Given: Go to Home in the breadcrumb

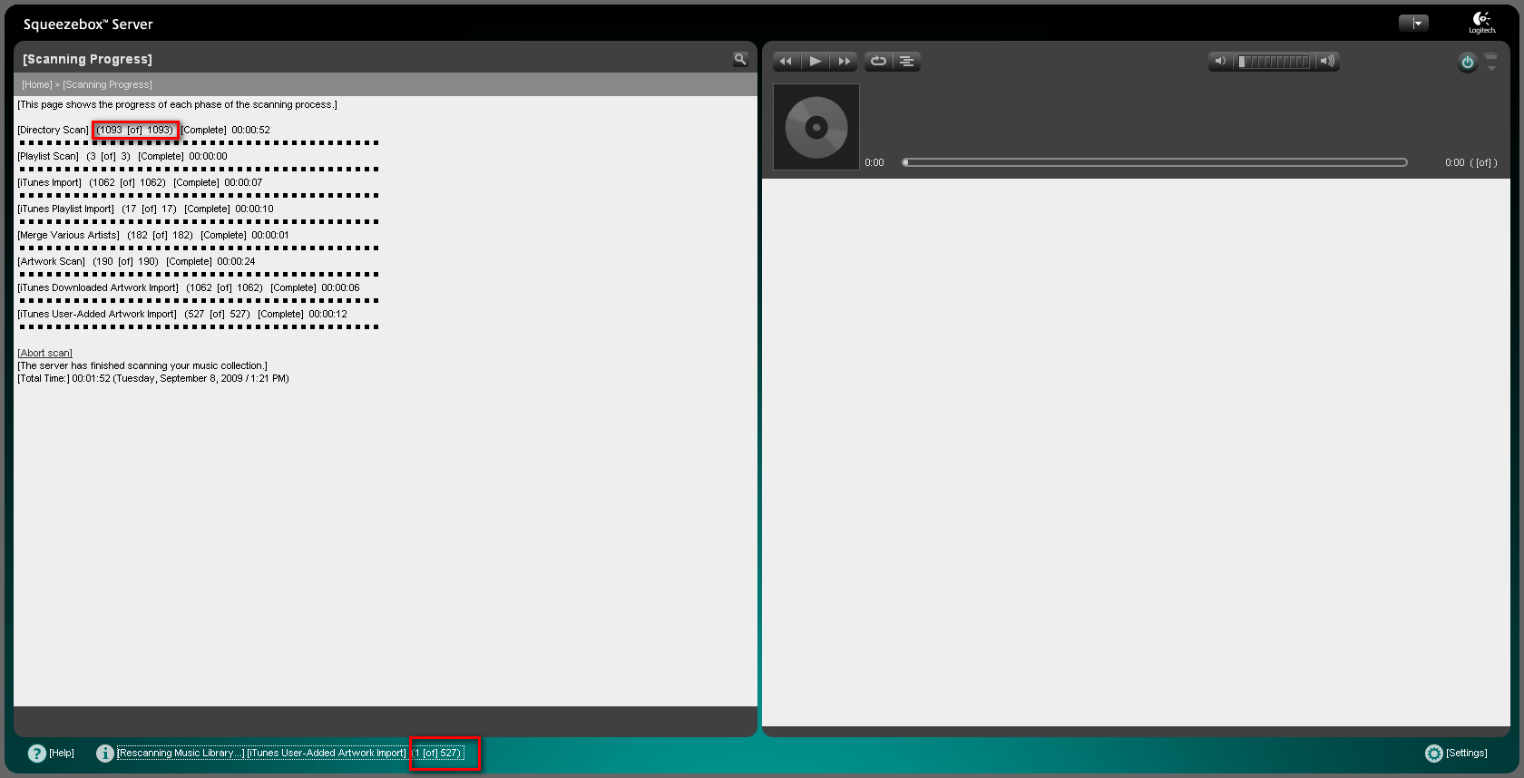Looking at the screenshot, I should pyautogui.click(x=37, y=84).
